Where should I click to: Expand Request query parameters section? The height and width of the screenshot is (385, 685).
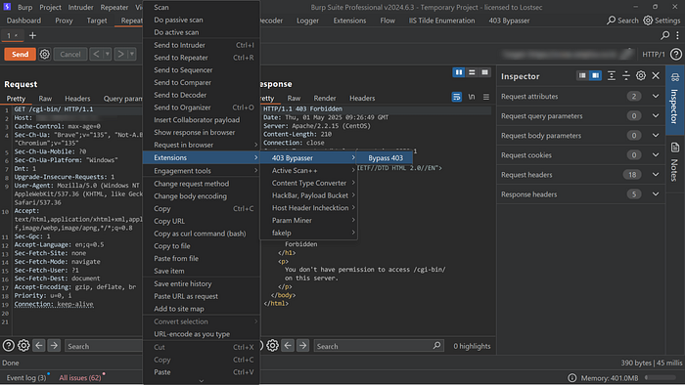coord(656,116)
